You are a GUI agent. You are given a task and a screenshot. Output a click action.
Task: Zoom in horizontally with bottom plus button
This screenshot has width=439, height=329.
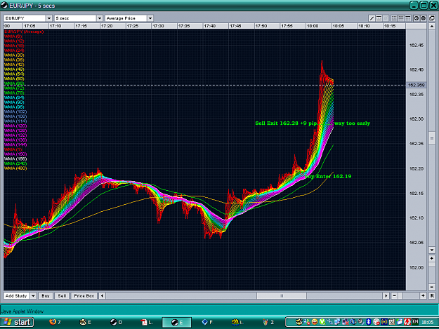[x=423, y=295]
